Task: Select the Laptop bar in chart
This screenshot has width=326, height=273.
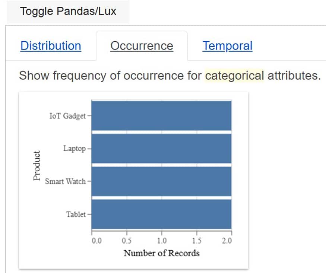Action: 161,149
